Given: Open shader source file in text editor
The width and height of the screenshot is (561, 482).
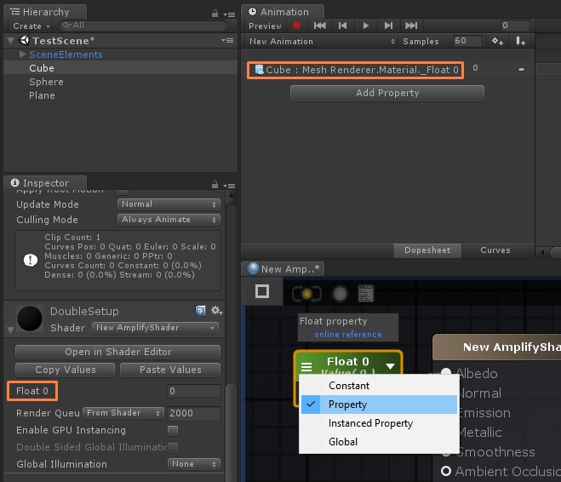Looking at the screenshot, I should click(x=366, y=294).
